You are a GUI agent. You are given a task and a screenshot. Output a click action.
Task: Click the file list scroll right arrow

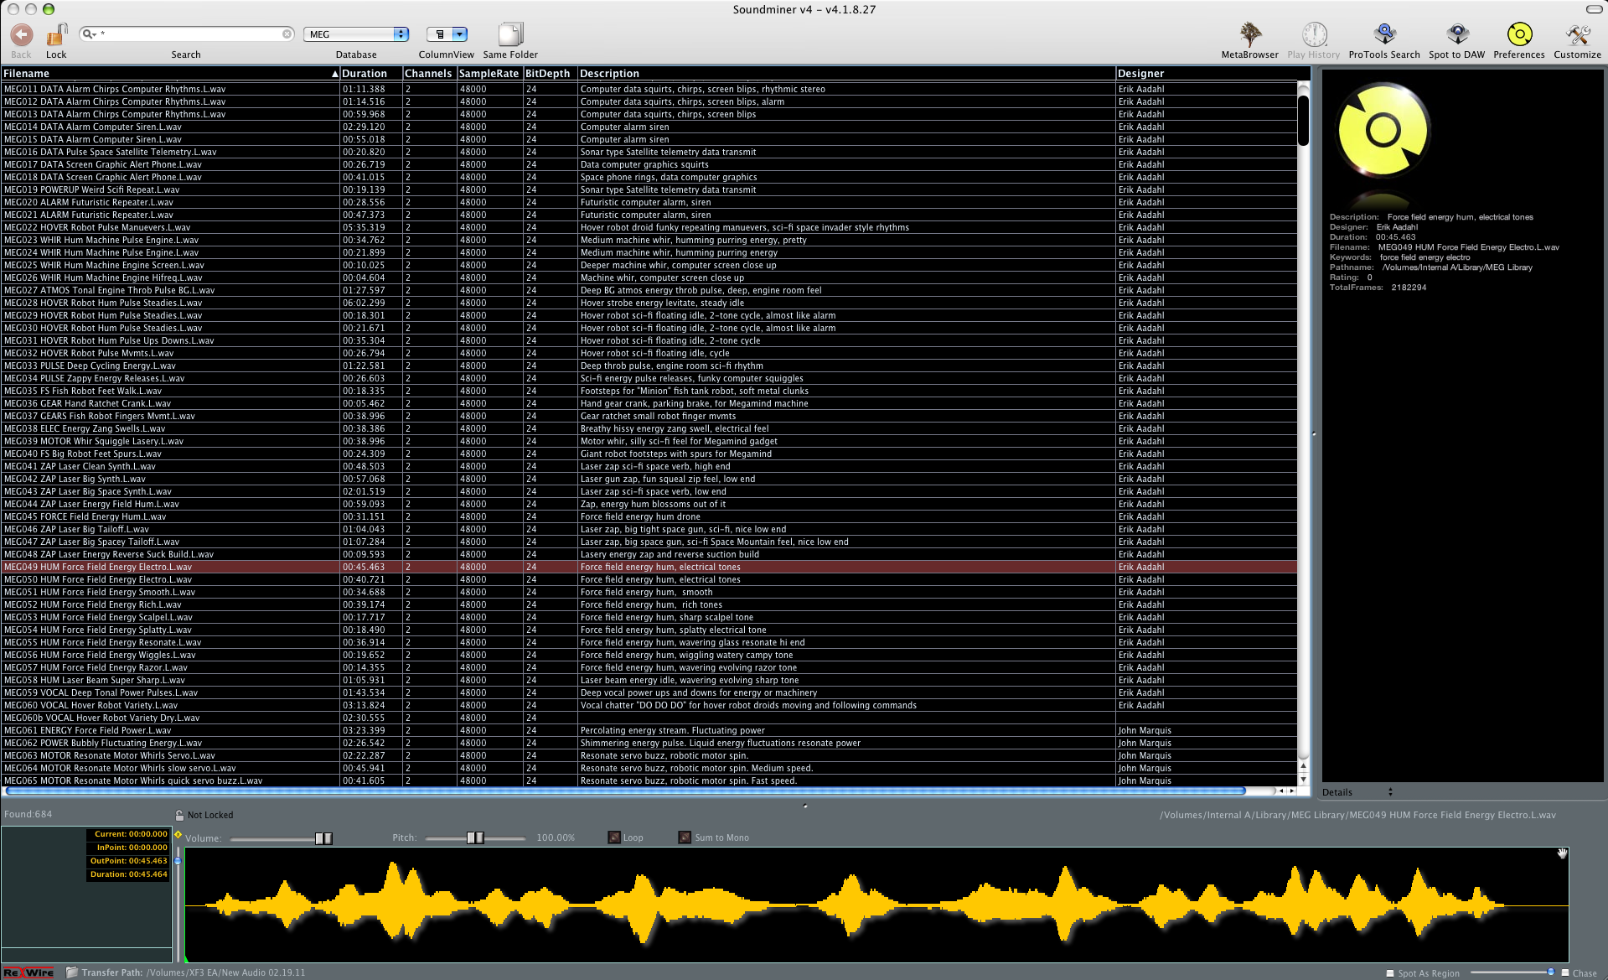pyautogui.click(x=1291, y=791)
